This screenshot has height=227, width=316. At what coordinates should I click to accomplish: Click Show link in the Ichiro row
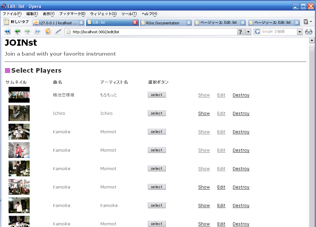point(204,113)
